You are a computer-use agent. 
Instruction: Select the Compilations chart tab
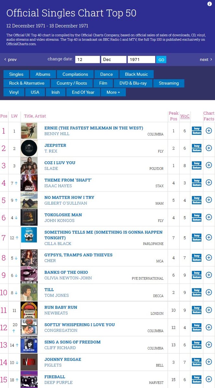click(x=75, y=74)
